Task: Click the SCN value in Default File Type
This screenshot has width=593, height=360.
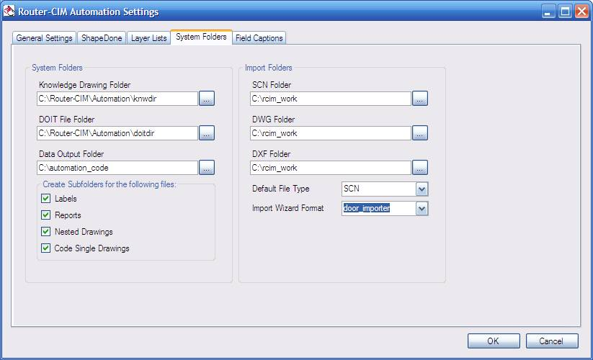Action: 352,189
